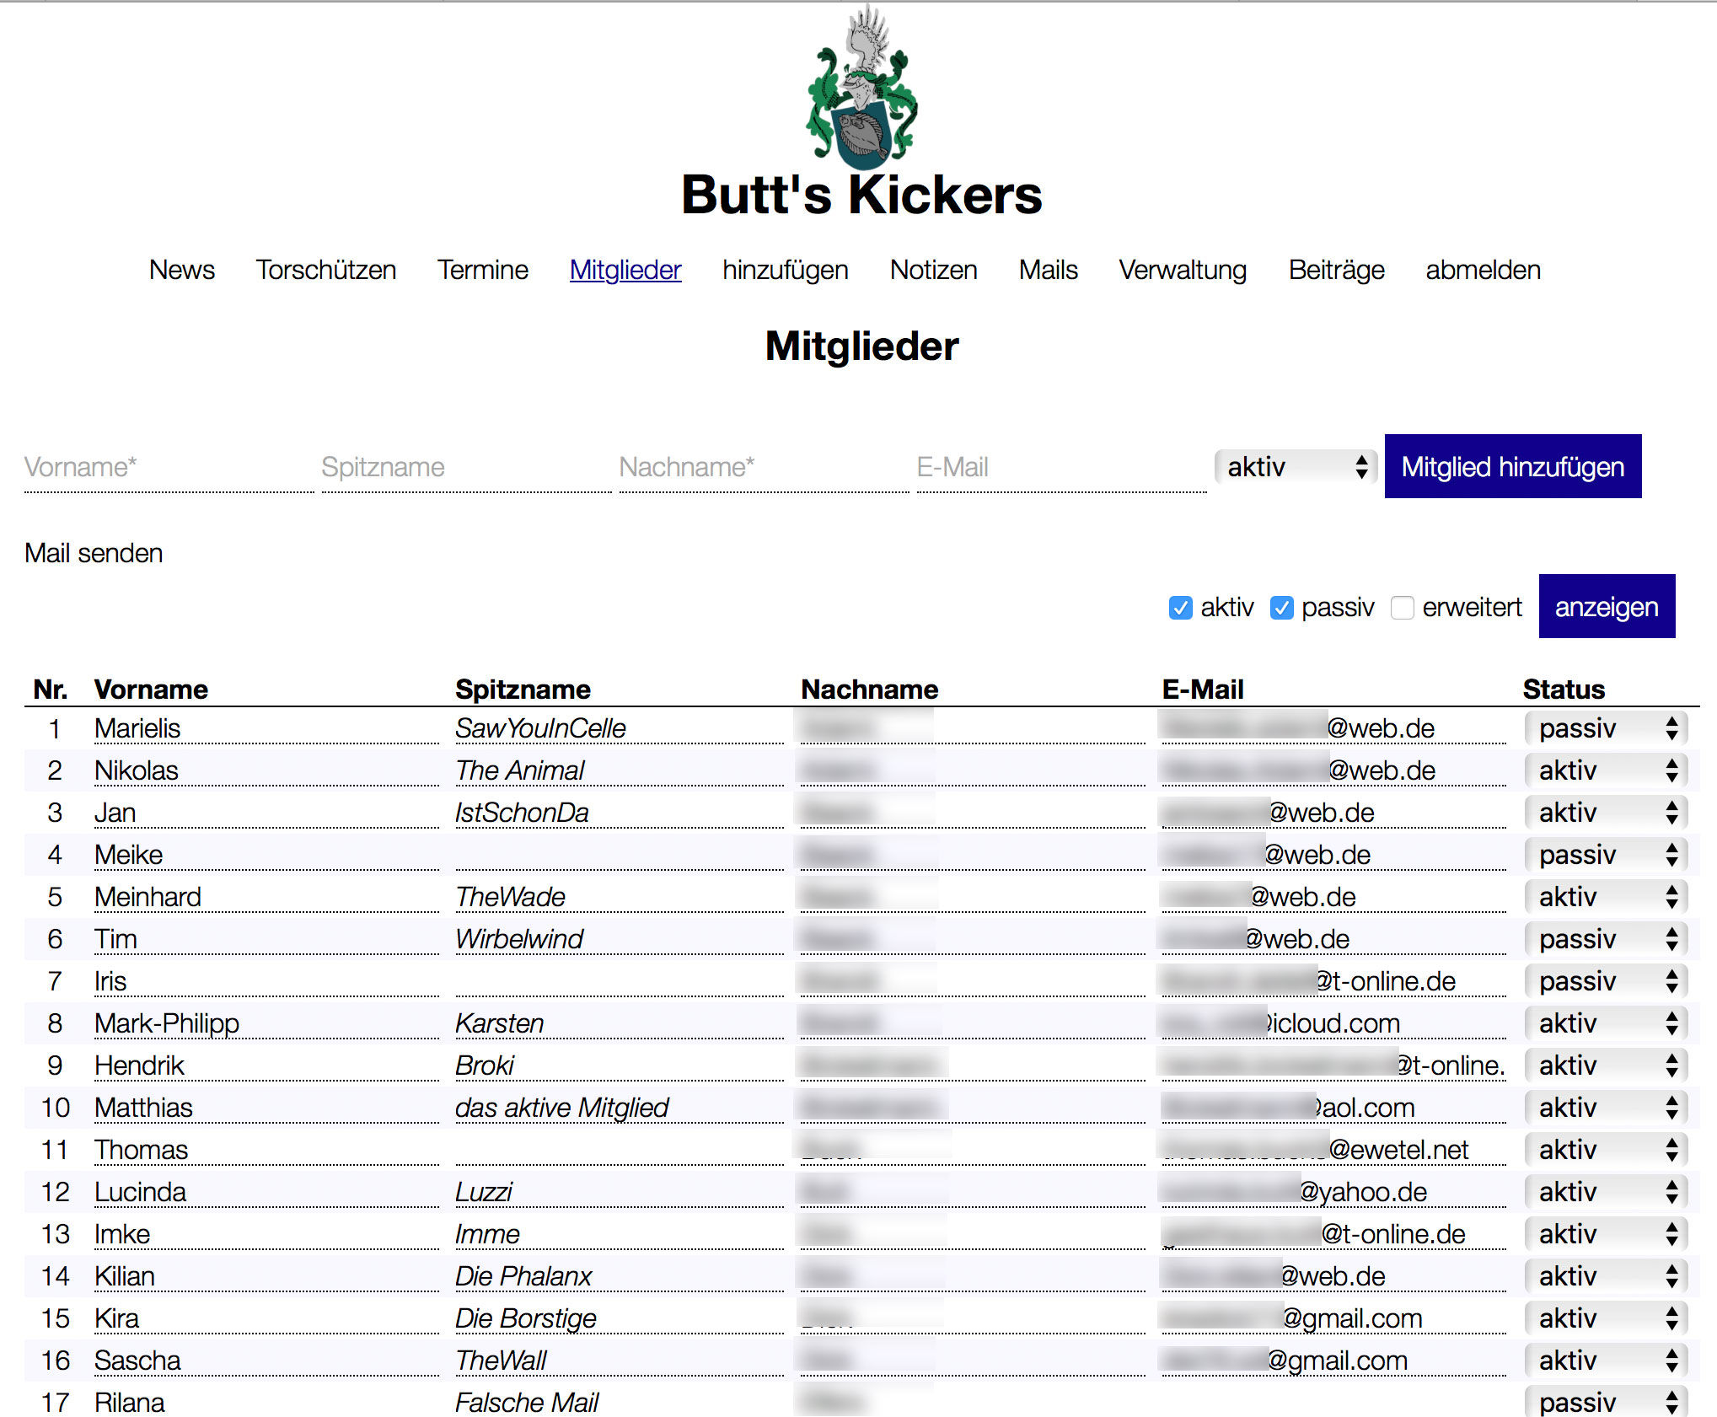Click abmelden to log out

pos(1483,270)
